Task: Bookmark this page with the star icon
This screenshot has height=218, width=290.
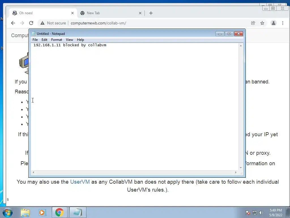Action: point(262,23)
